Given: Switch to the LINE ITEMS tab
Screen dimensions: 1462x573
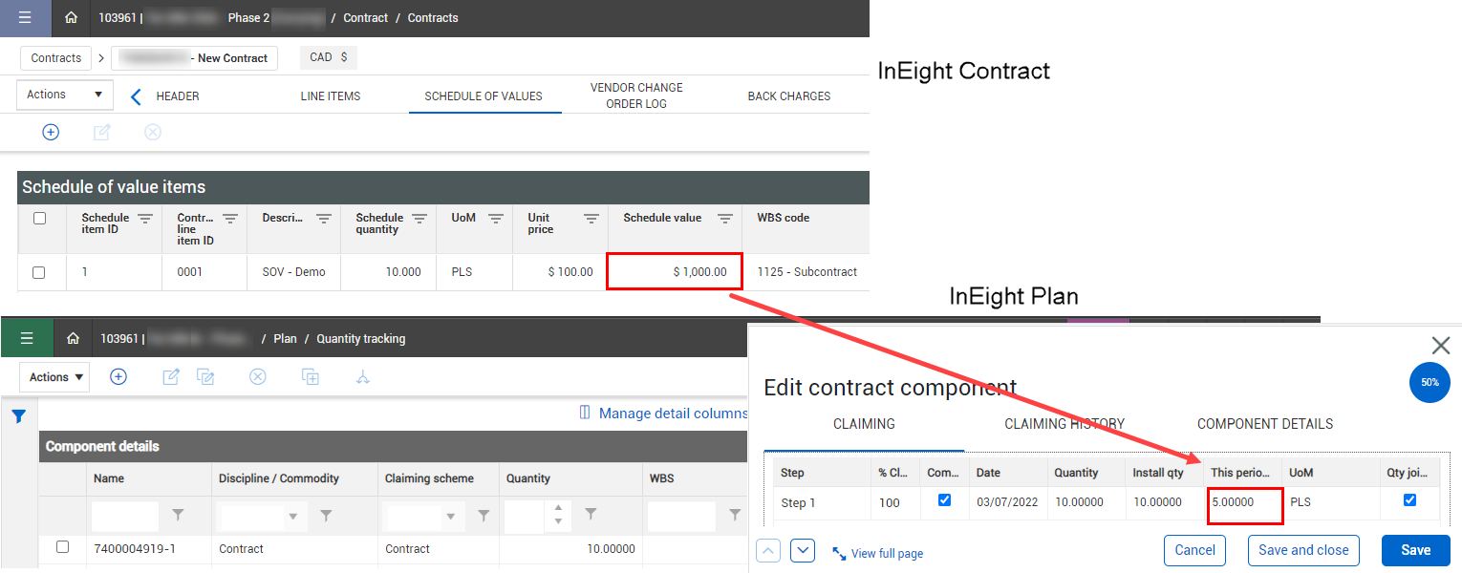Looking at the screenshot, I should click(331, 95).
